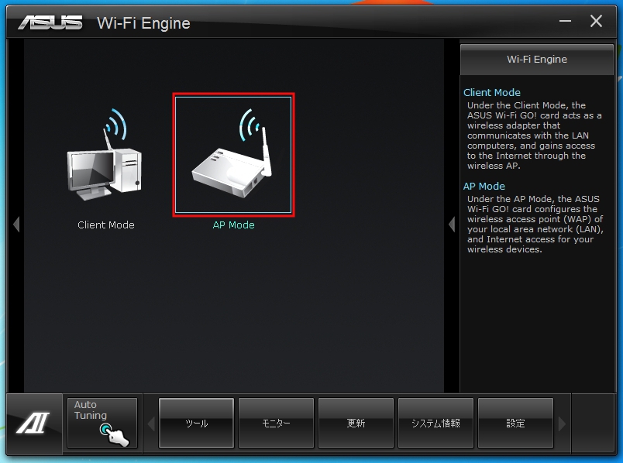Click the ASUS logo in title bar
623x463 pixels.
(50, 22)
